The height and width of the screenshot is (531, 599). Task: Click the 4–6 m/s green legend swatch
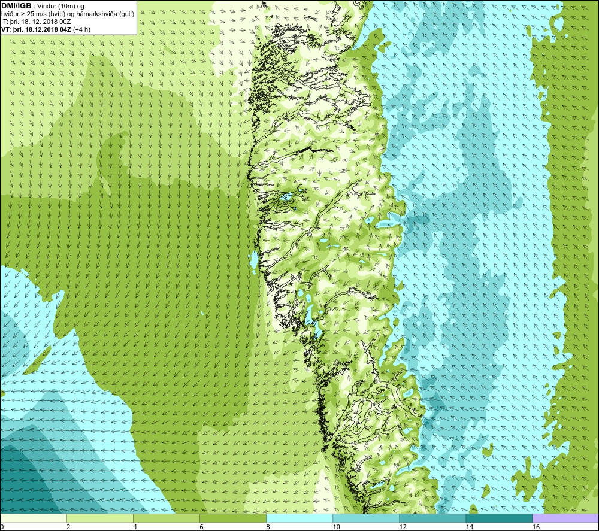167,518
